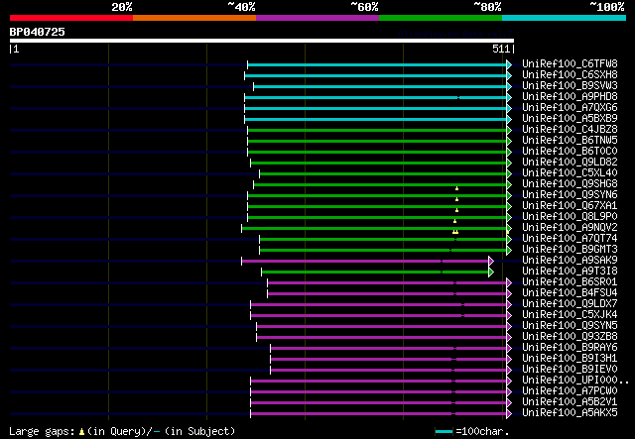The width and height of the screenshot is (635, 439).
Task: Click the cyan alignment bar of A5BXB9
Action: pos(375,119)
